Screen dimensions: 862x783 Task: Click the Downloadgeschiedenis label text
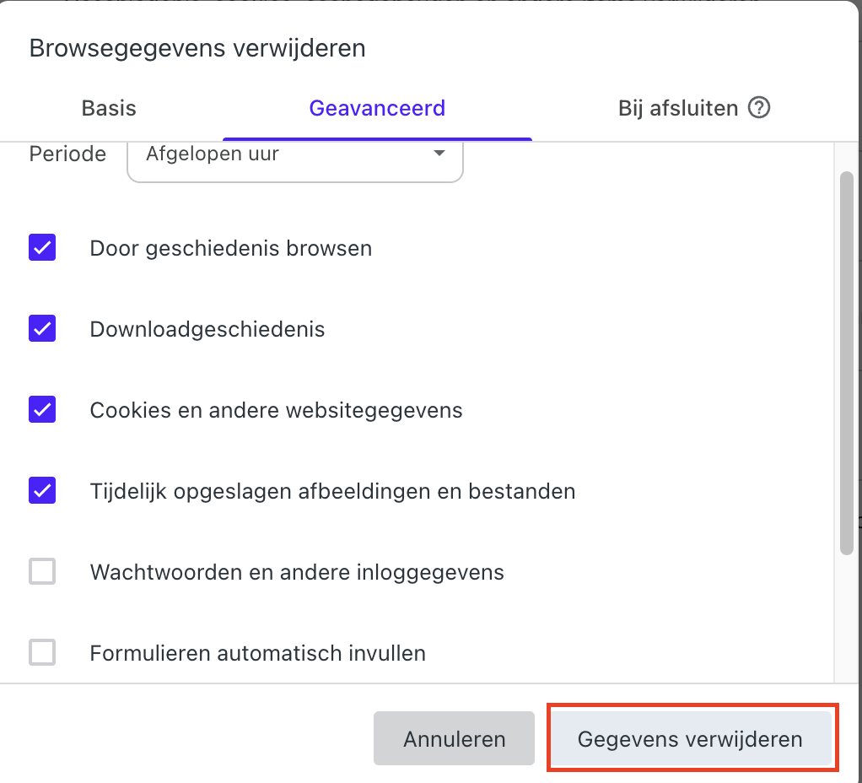click(207, 328)
